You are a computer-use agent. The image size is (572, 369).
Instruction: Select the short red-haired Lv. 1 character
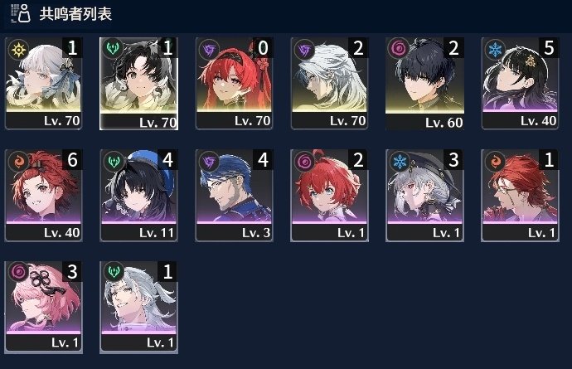(330, 195)
